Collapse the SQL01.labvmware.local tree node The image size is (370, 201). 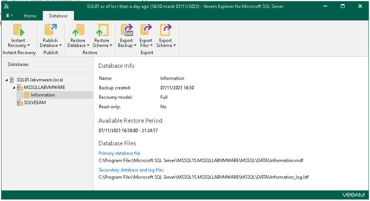click(6, 80)
